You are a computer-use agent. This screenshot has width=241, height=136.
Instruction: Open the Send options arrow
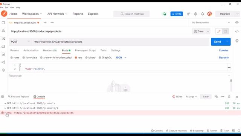coord(227,42)
